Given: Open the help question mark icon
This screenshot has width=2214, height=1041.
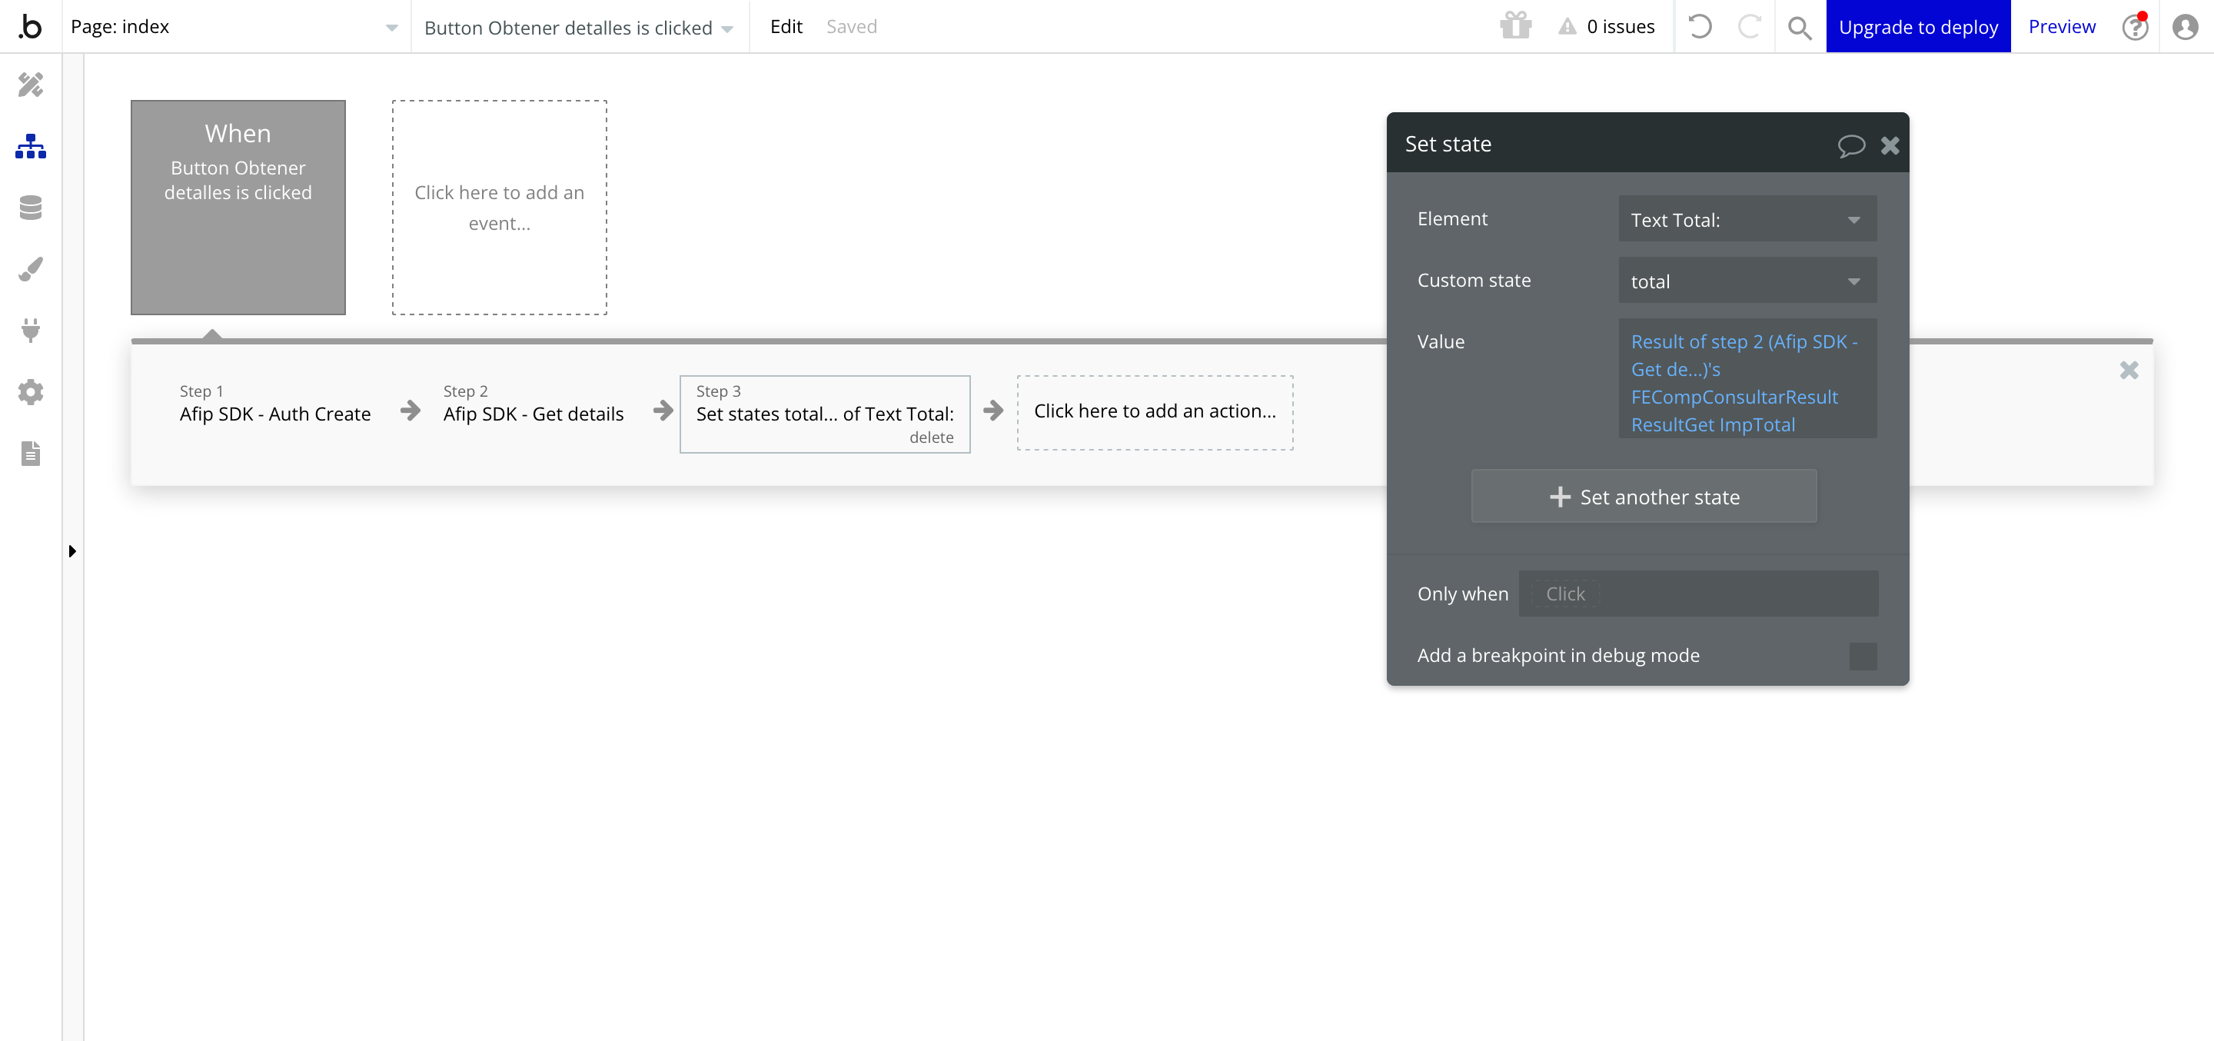Looking at the screenshot, I should click(x=2135, y=27).
